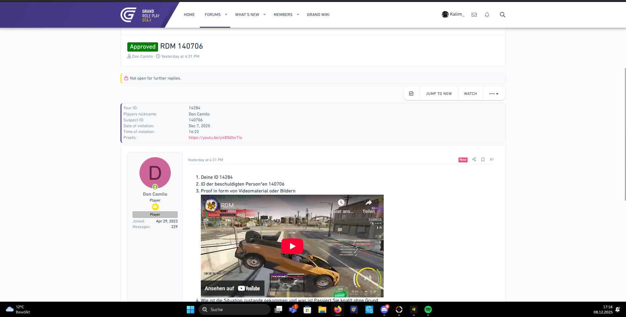626x317 pixels.
Task: Open the notifications bell
Action: (x=487, y=15)
